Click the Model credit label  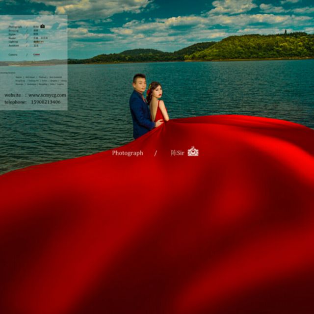pos(12,38)
